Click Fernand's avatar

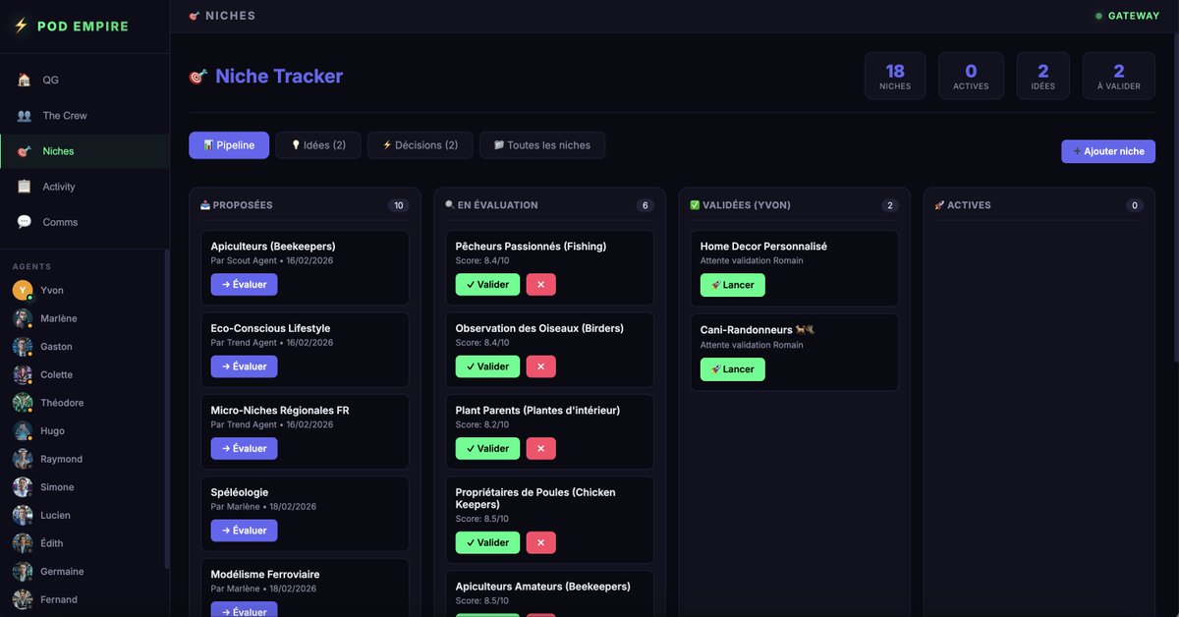coord(23,599)
